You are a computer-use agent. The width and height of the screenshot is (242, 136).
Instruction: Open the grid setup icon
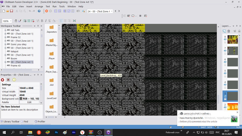point(25,21)
